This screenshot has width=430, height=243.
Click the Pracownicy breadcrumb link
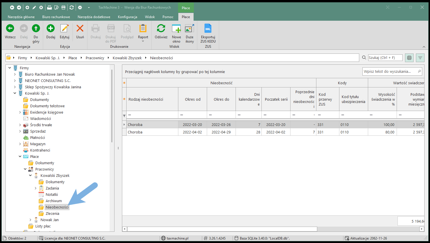coord(95,58)
